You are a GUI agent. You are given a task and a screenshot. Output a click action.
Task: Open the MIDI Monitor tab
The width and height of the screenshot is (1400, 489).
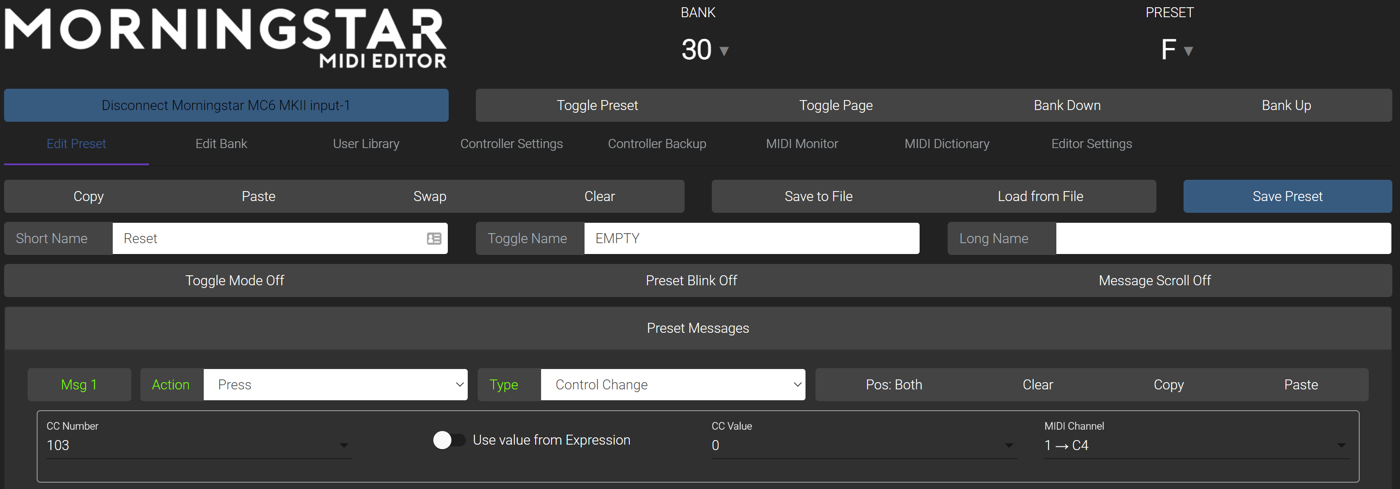801,144
